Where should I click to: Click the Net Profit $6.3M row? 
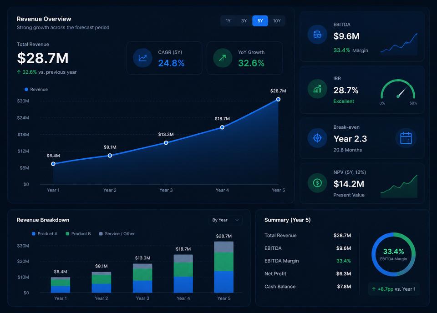(308, 274)
